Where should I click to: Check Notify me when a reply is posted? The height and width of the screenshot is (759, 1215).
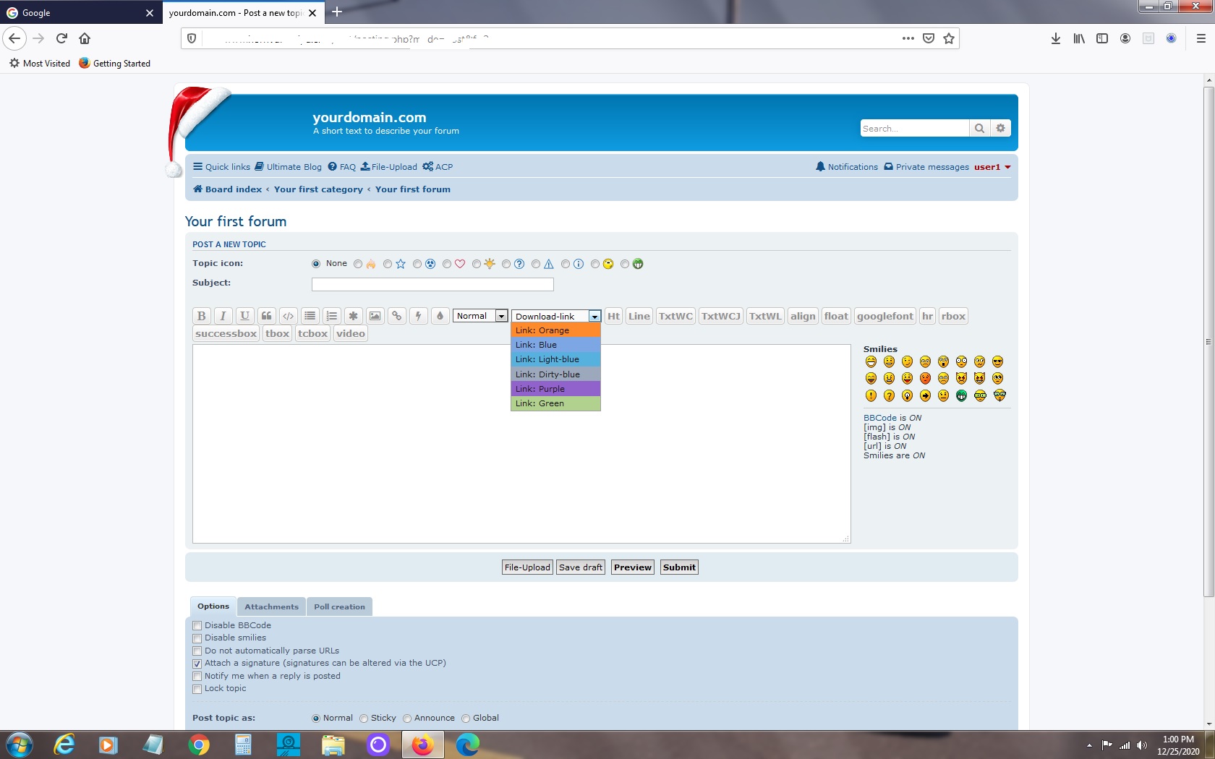197,677
